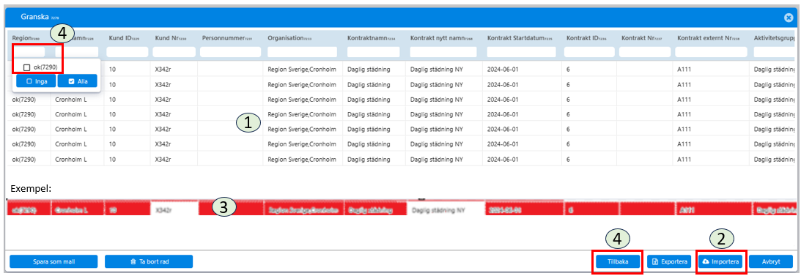Click the white Daglig städning NY cell in the red example row
The image size is (801, 276).
(x=446, y=209)
